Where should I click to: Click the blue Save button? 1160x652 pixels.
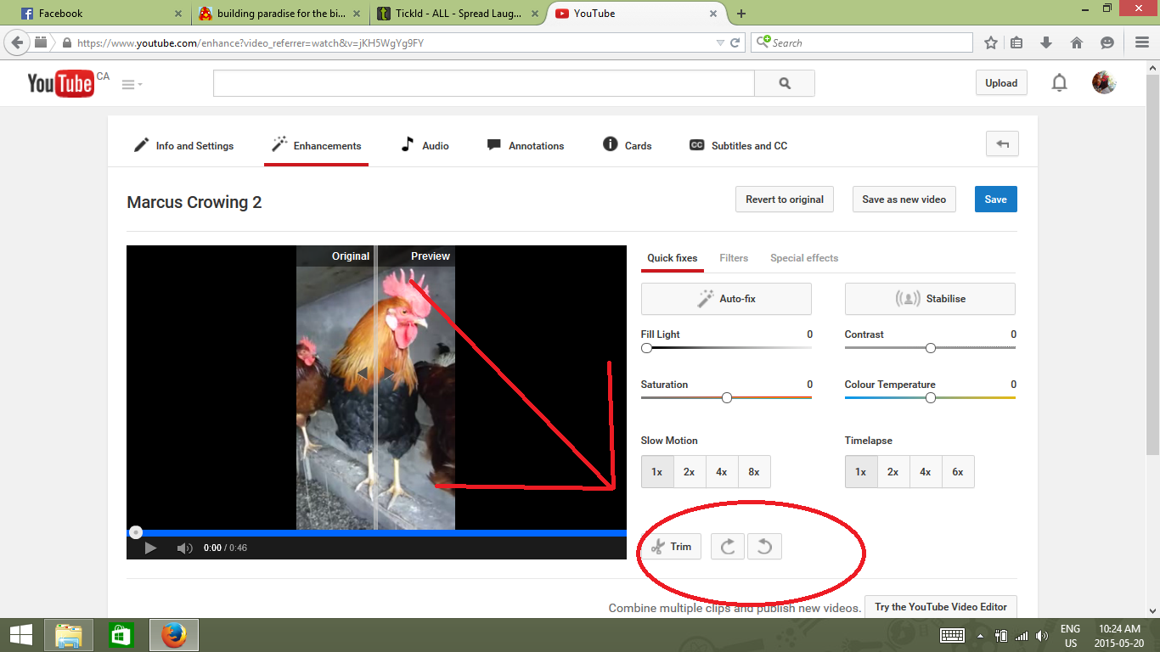click(995, 200)
